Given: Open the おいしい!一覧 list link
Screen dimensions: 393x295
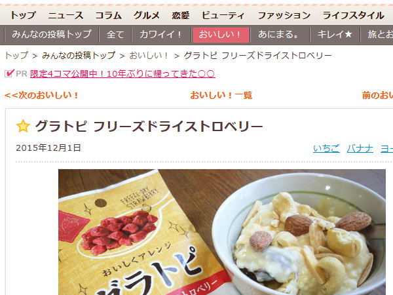Looking at the screenshot, I should coord(221,95).
